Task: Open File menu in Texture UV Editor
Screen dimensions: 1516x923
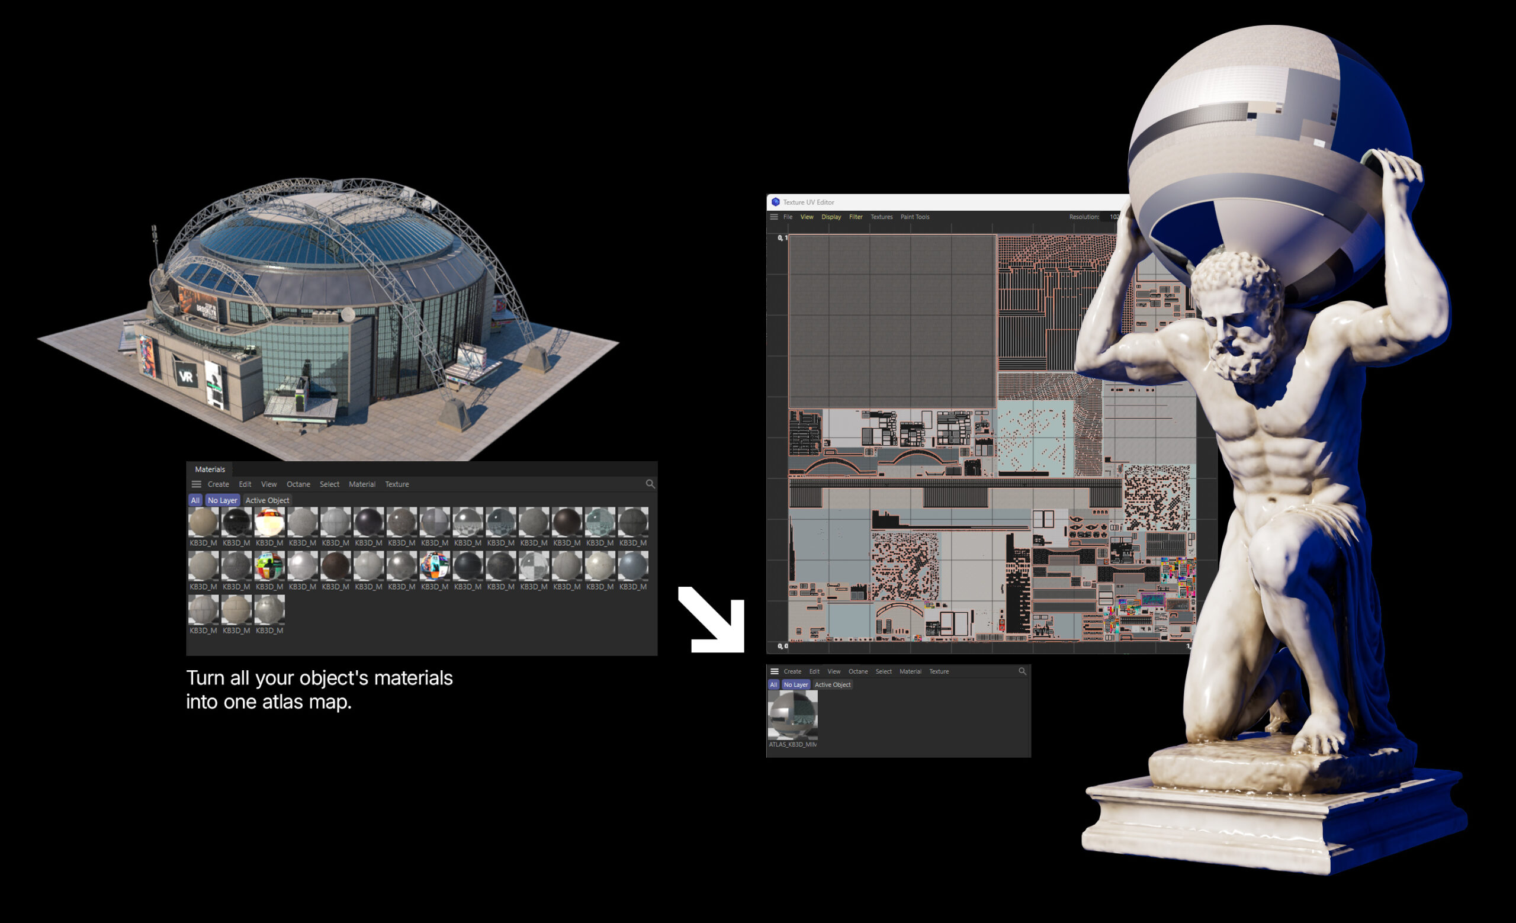Action: click(788, 217)
